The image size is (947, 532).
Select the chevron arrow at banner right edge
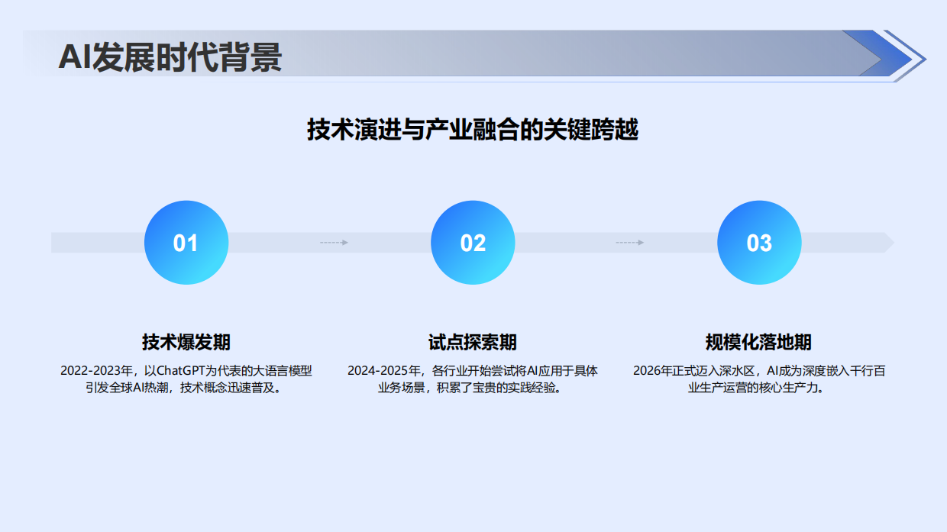907,54
